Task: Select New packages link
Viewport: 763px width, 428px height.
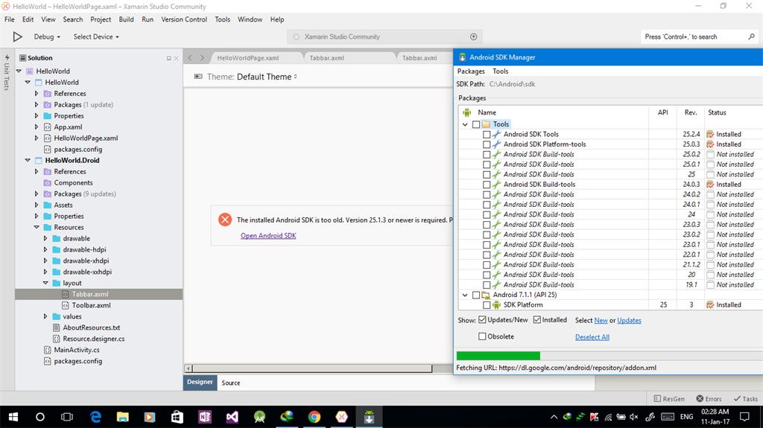Action: (x=601, y=321)
